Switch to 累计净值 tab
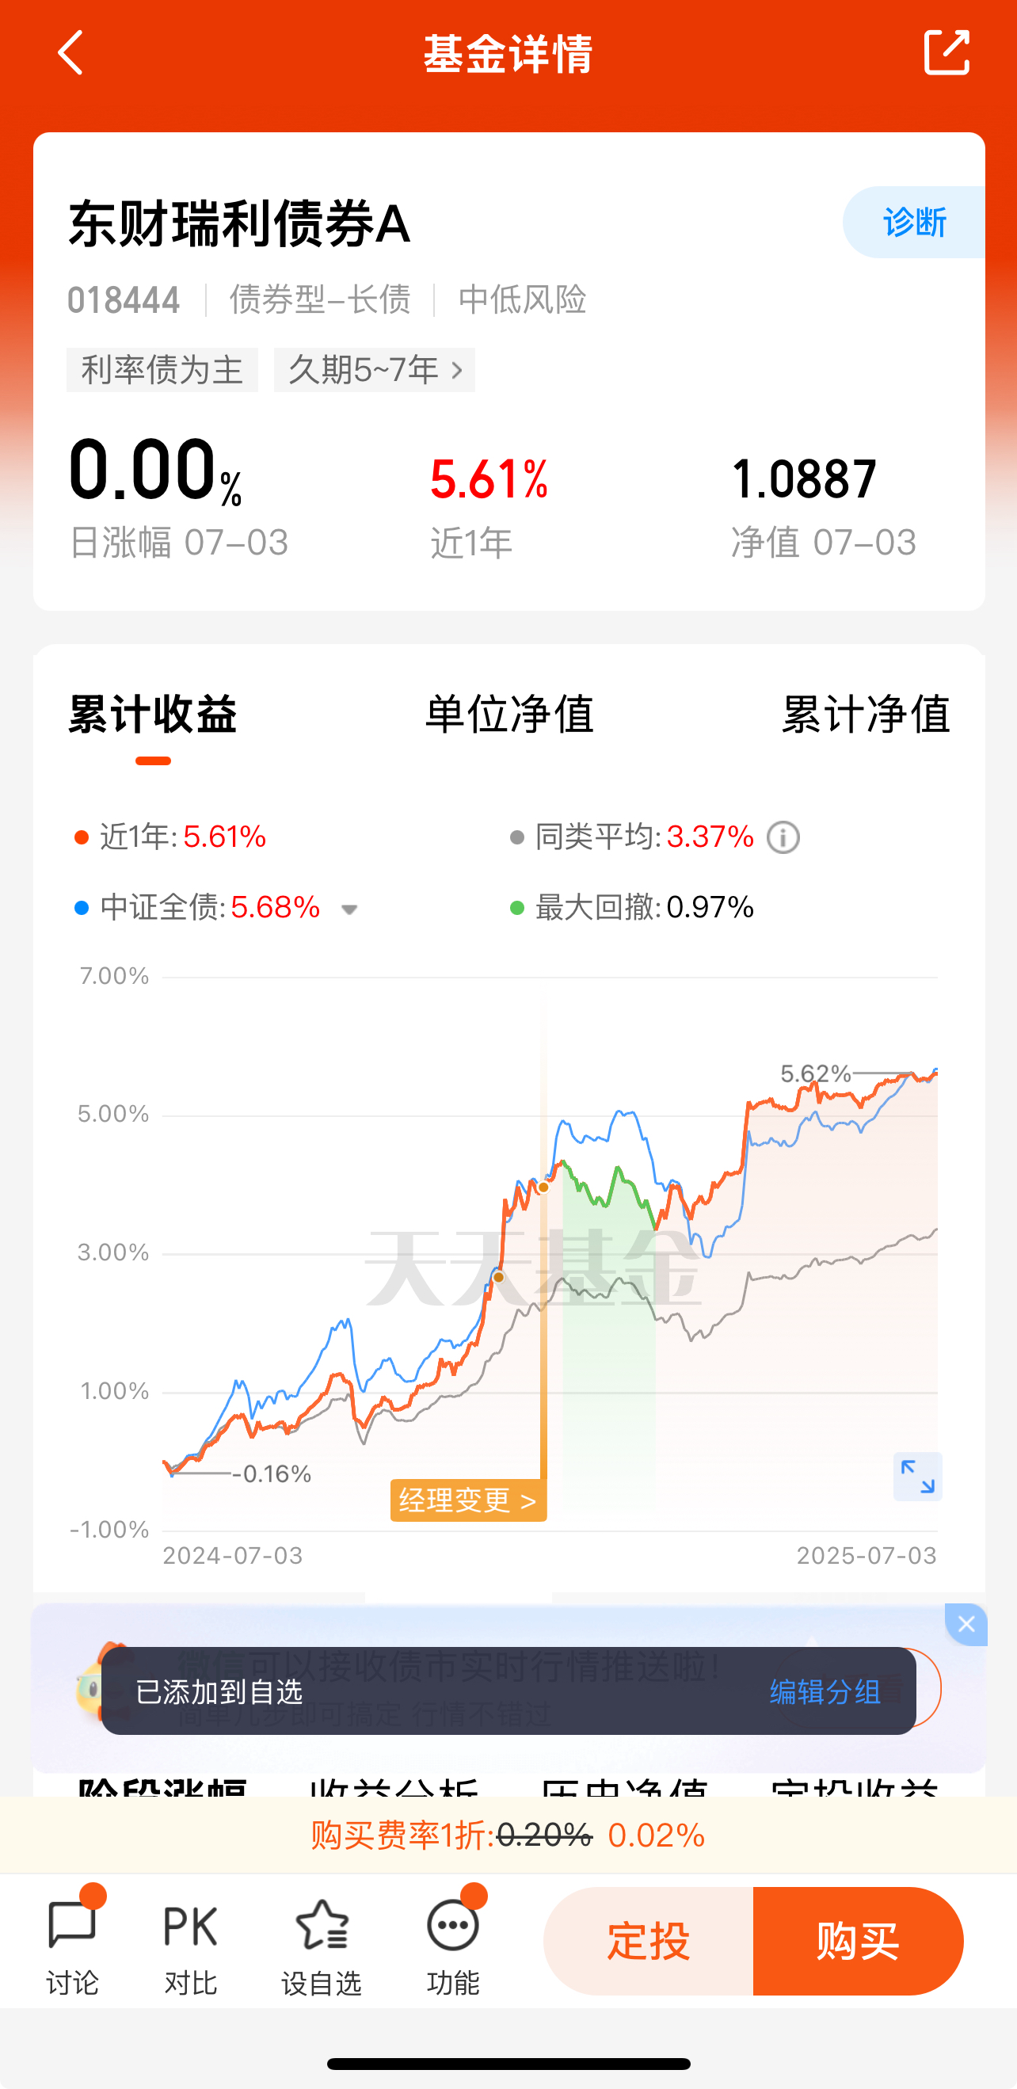This screenshot has height=2089, width=1017. coord(866,714)
